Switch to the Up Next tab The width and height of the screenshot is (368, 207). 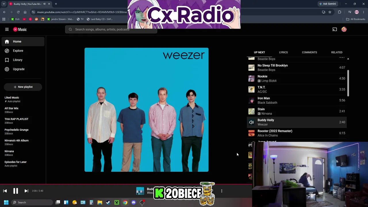259,52
